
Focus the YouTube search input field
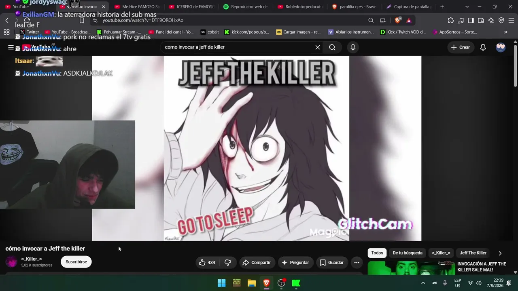pyautogui.click(x=238, y=47)
